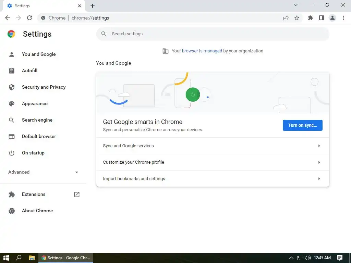This screenshot has width=351, height=263.
Task: Close the Settings tab
Action: [80, 6]
